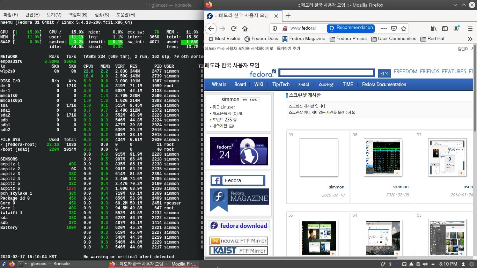
Task: Reload the current Firefox page
Action: pos(234,29)
